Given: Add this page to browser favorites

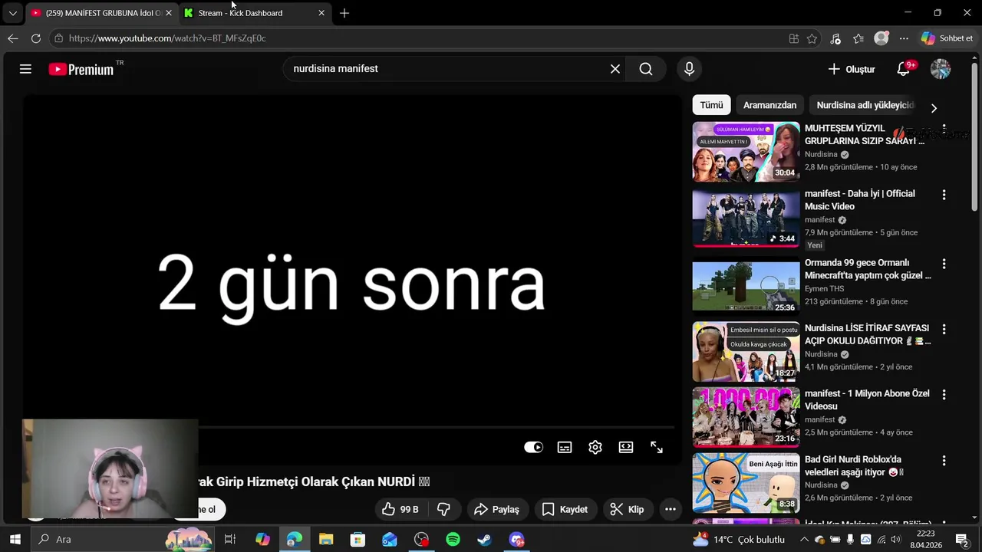Looking at the screenshot, I should (812, 38).
